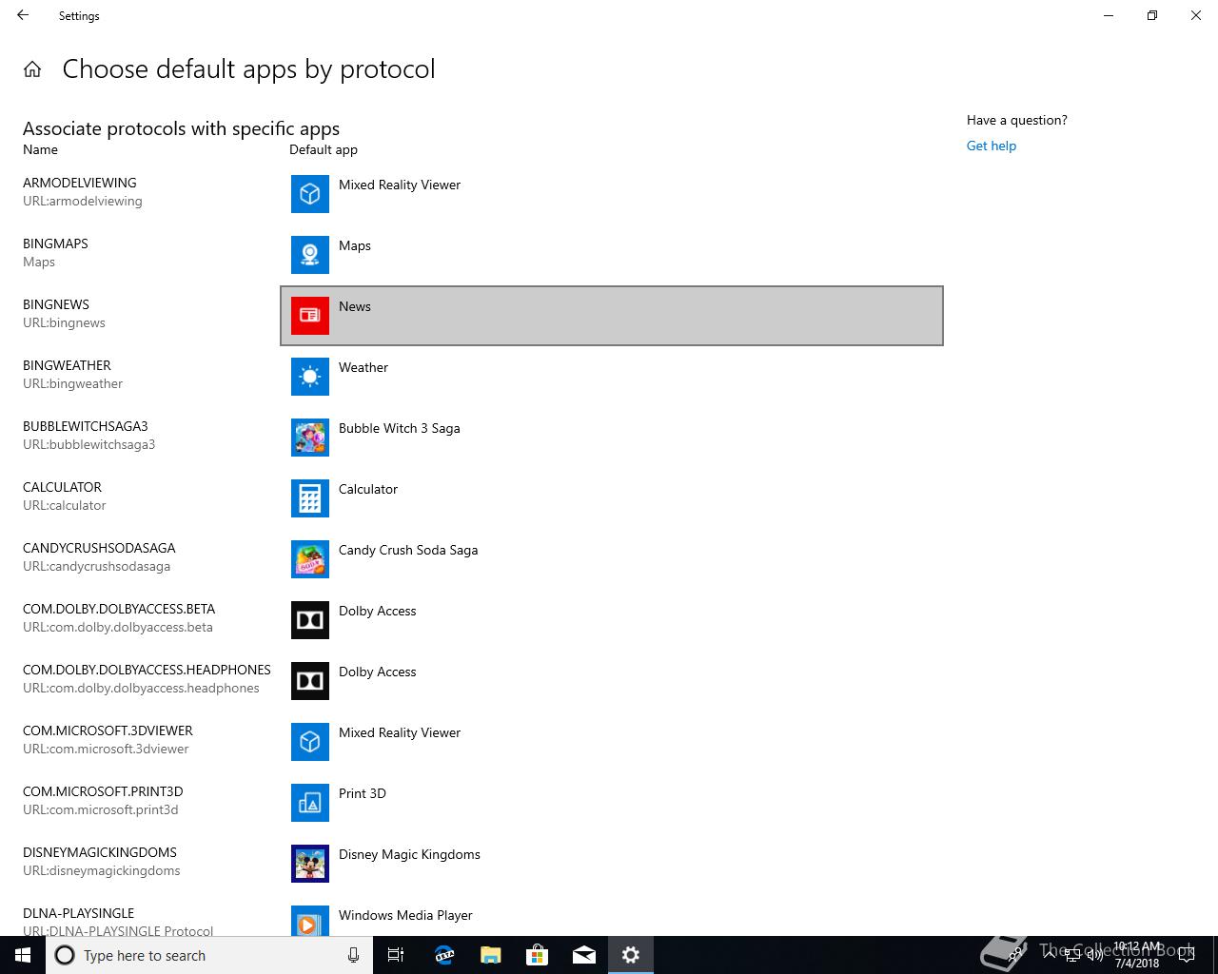Open the Mail app from taskbar

[x=583, y=955]
